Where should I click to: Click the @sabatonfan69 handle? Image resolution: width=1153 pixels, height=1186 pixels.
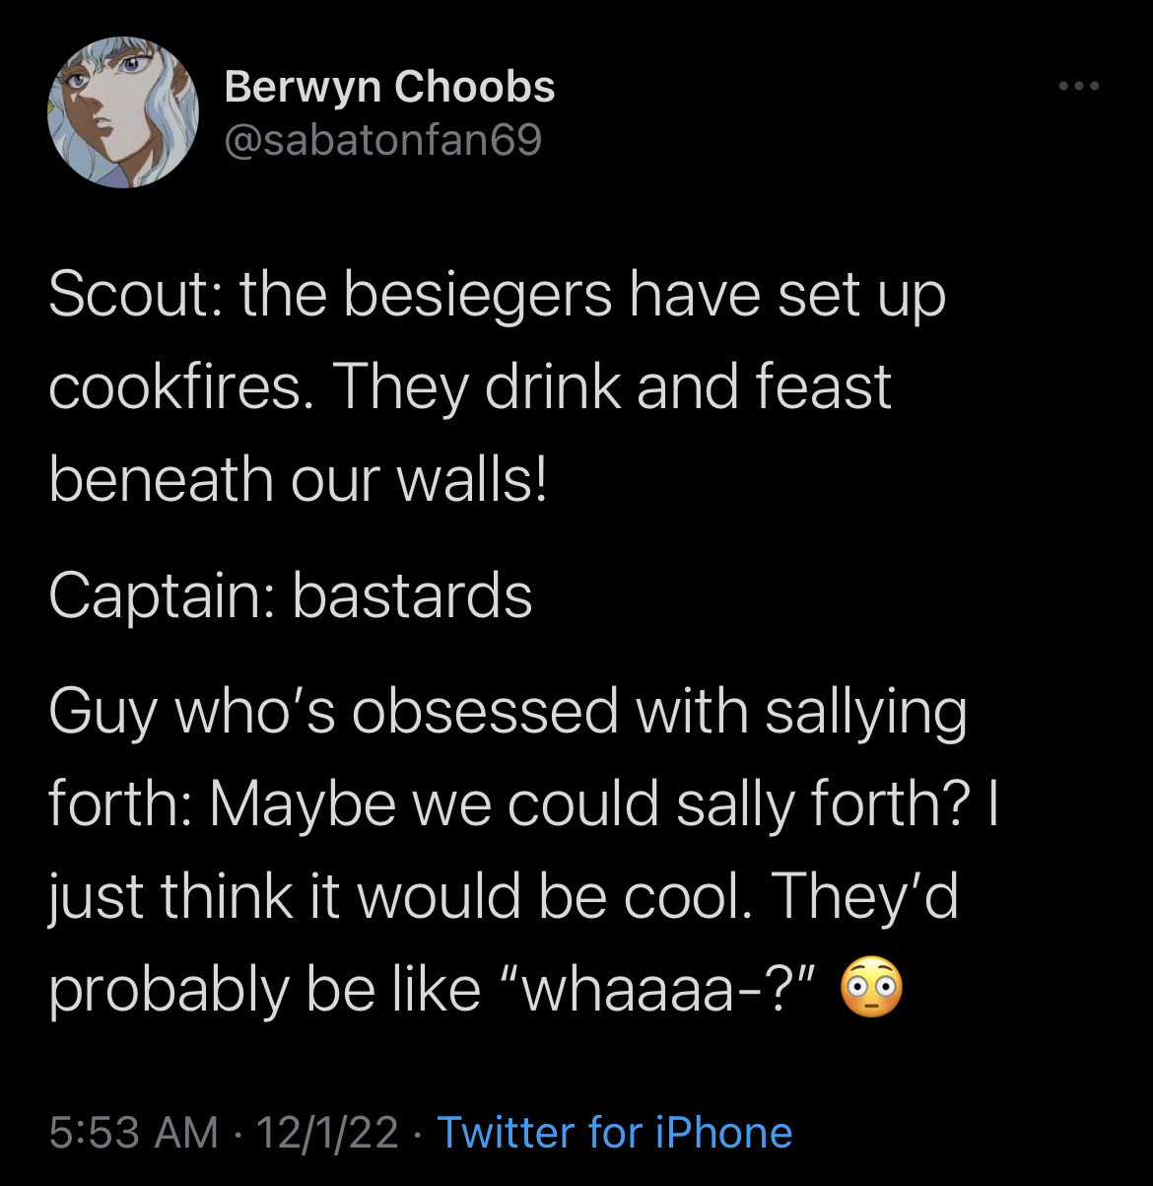pos(382,140)
